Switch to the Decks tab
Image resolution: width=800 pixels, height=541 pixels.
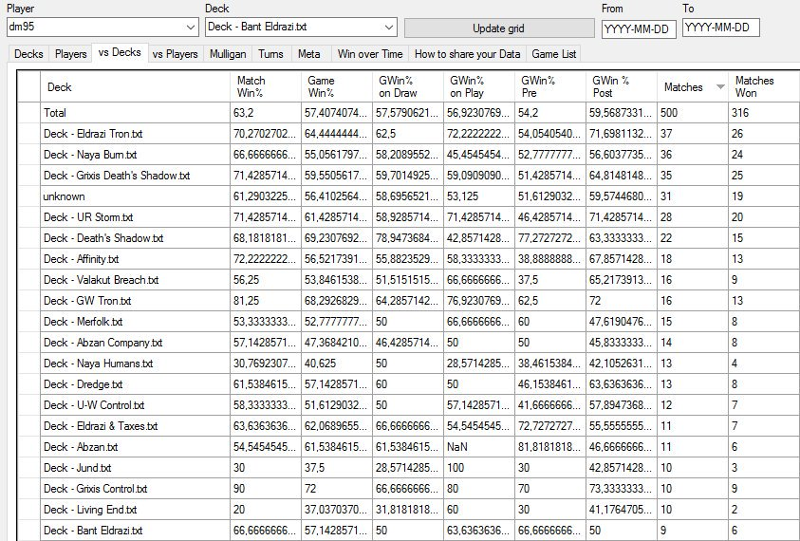tap(28, 54)
